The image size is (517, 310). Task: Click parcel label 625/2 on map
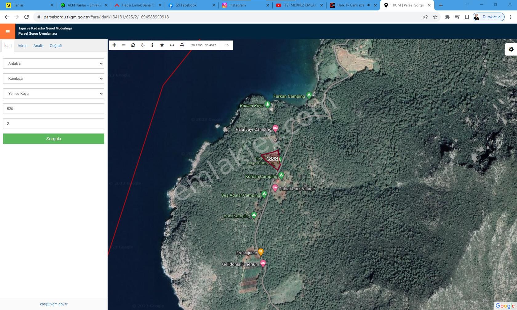point(272,159)
